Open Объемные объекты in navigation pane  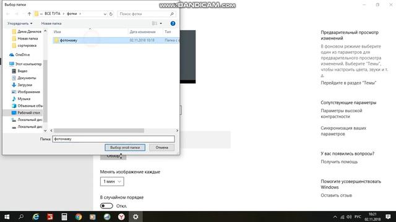[x=27, y=106]
